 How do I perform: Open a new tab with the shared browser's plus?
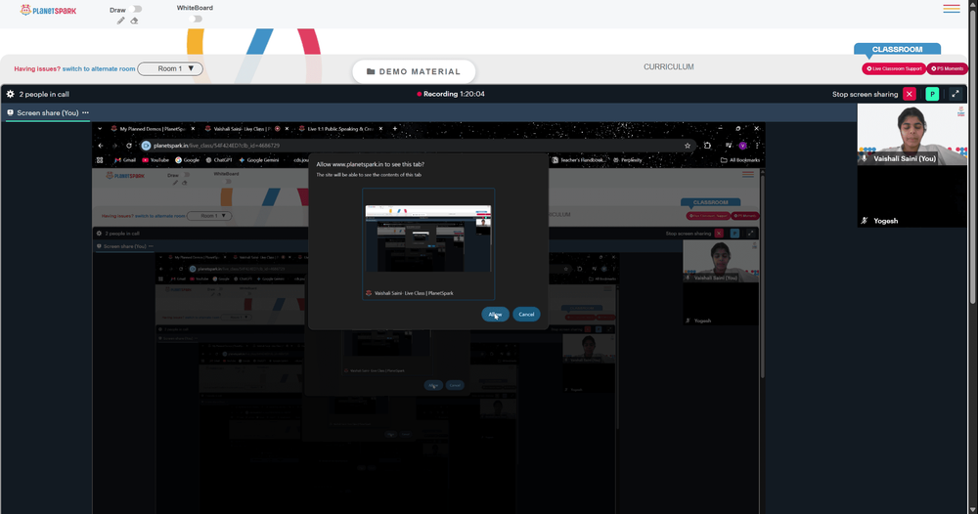[x=395, y=129]
